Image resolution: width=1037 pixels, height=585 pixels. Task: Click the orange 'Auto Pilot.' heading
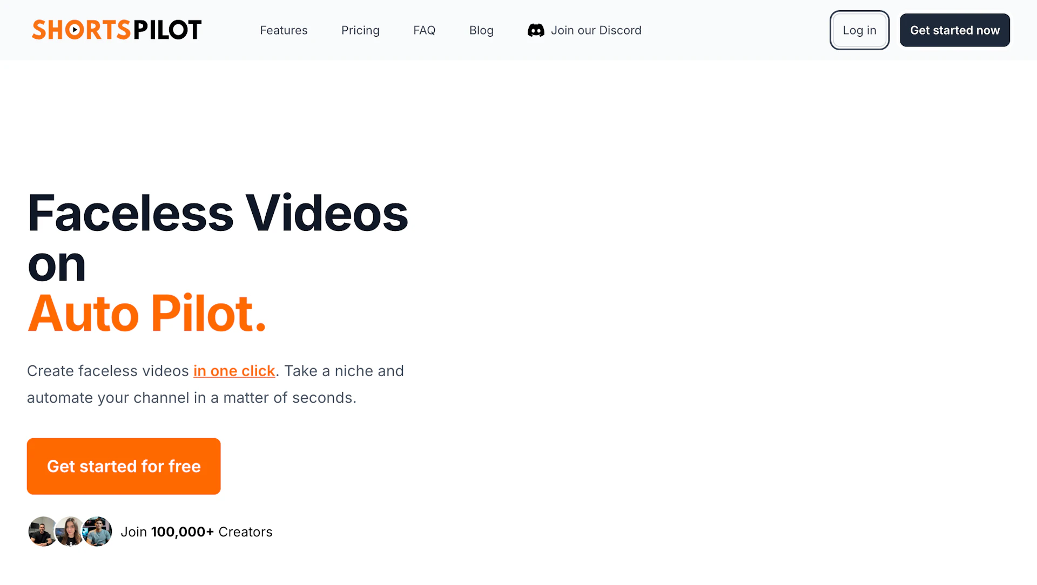click(147, 313)
